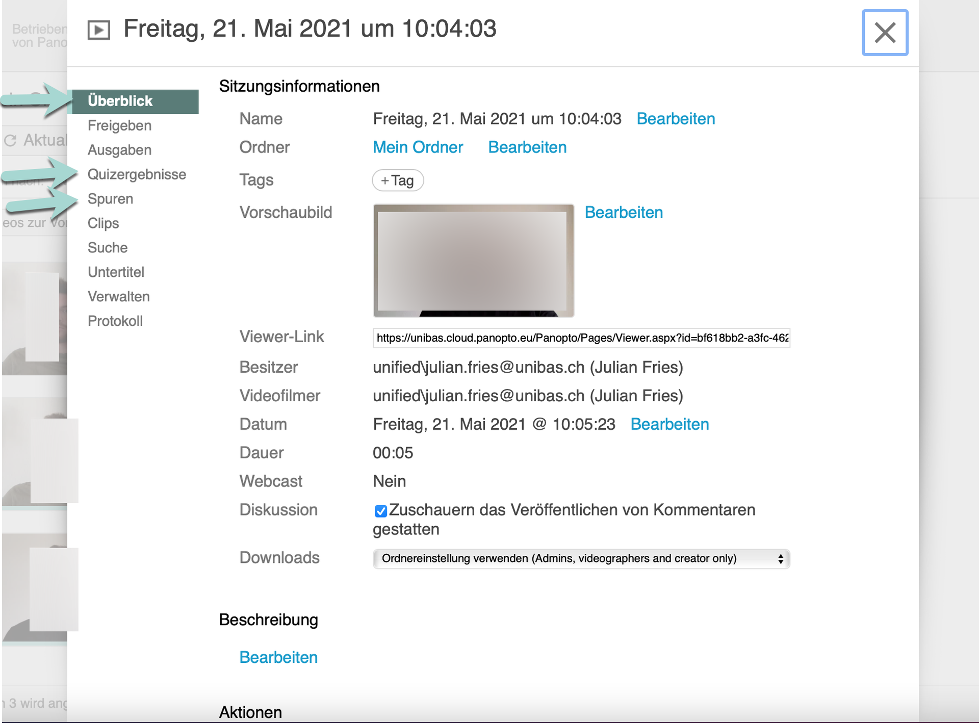Click the play icon beside session title
Viewport: 979px width, 723px height.
(98, 30)
